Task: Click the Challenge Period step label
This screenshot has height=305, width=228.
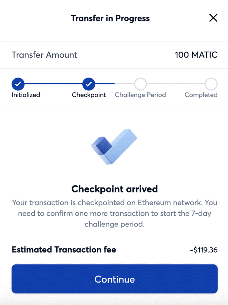Action: pyautogui.click(x=140, y=95)
